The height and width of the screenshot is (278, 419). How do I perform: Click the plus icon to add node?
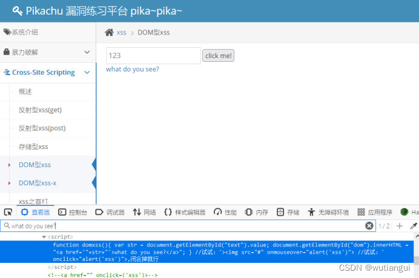click(400, 226)
